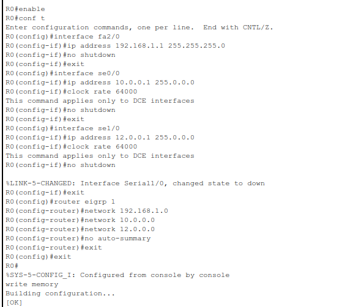Click the 'ip address 12.0.0.1' line
The image size is (342, 307).
(100, 138)
